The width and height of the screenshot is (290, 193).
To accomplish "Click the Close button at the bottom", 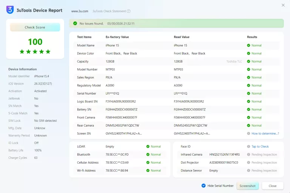I will [x=272, y=186].
